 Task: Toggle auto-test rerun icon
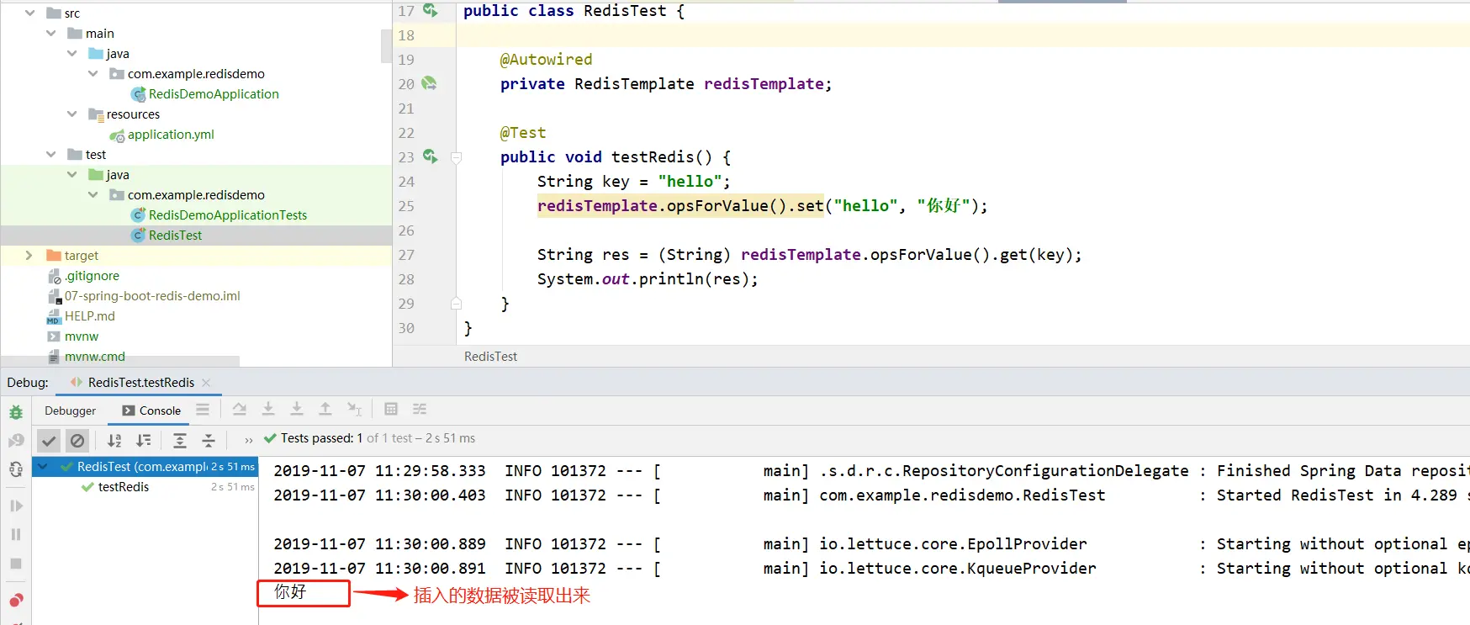pos(16,469)
